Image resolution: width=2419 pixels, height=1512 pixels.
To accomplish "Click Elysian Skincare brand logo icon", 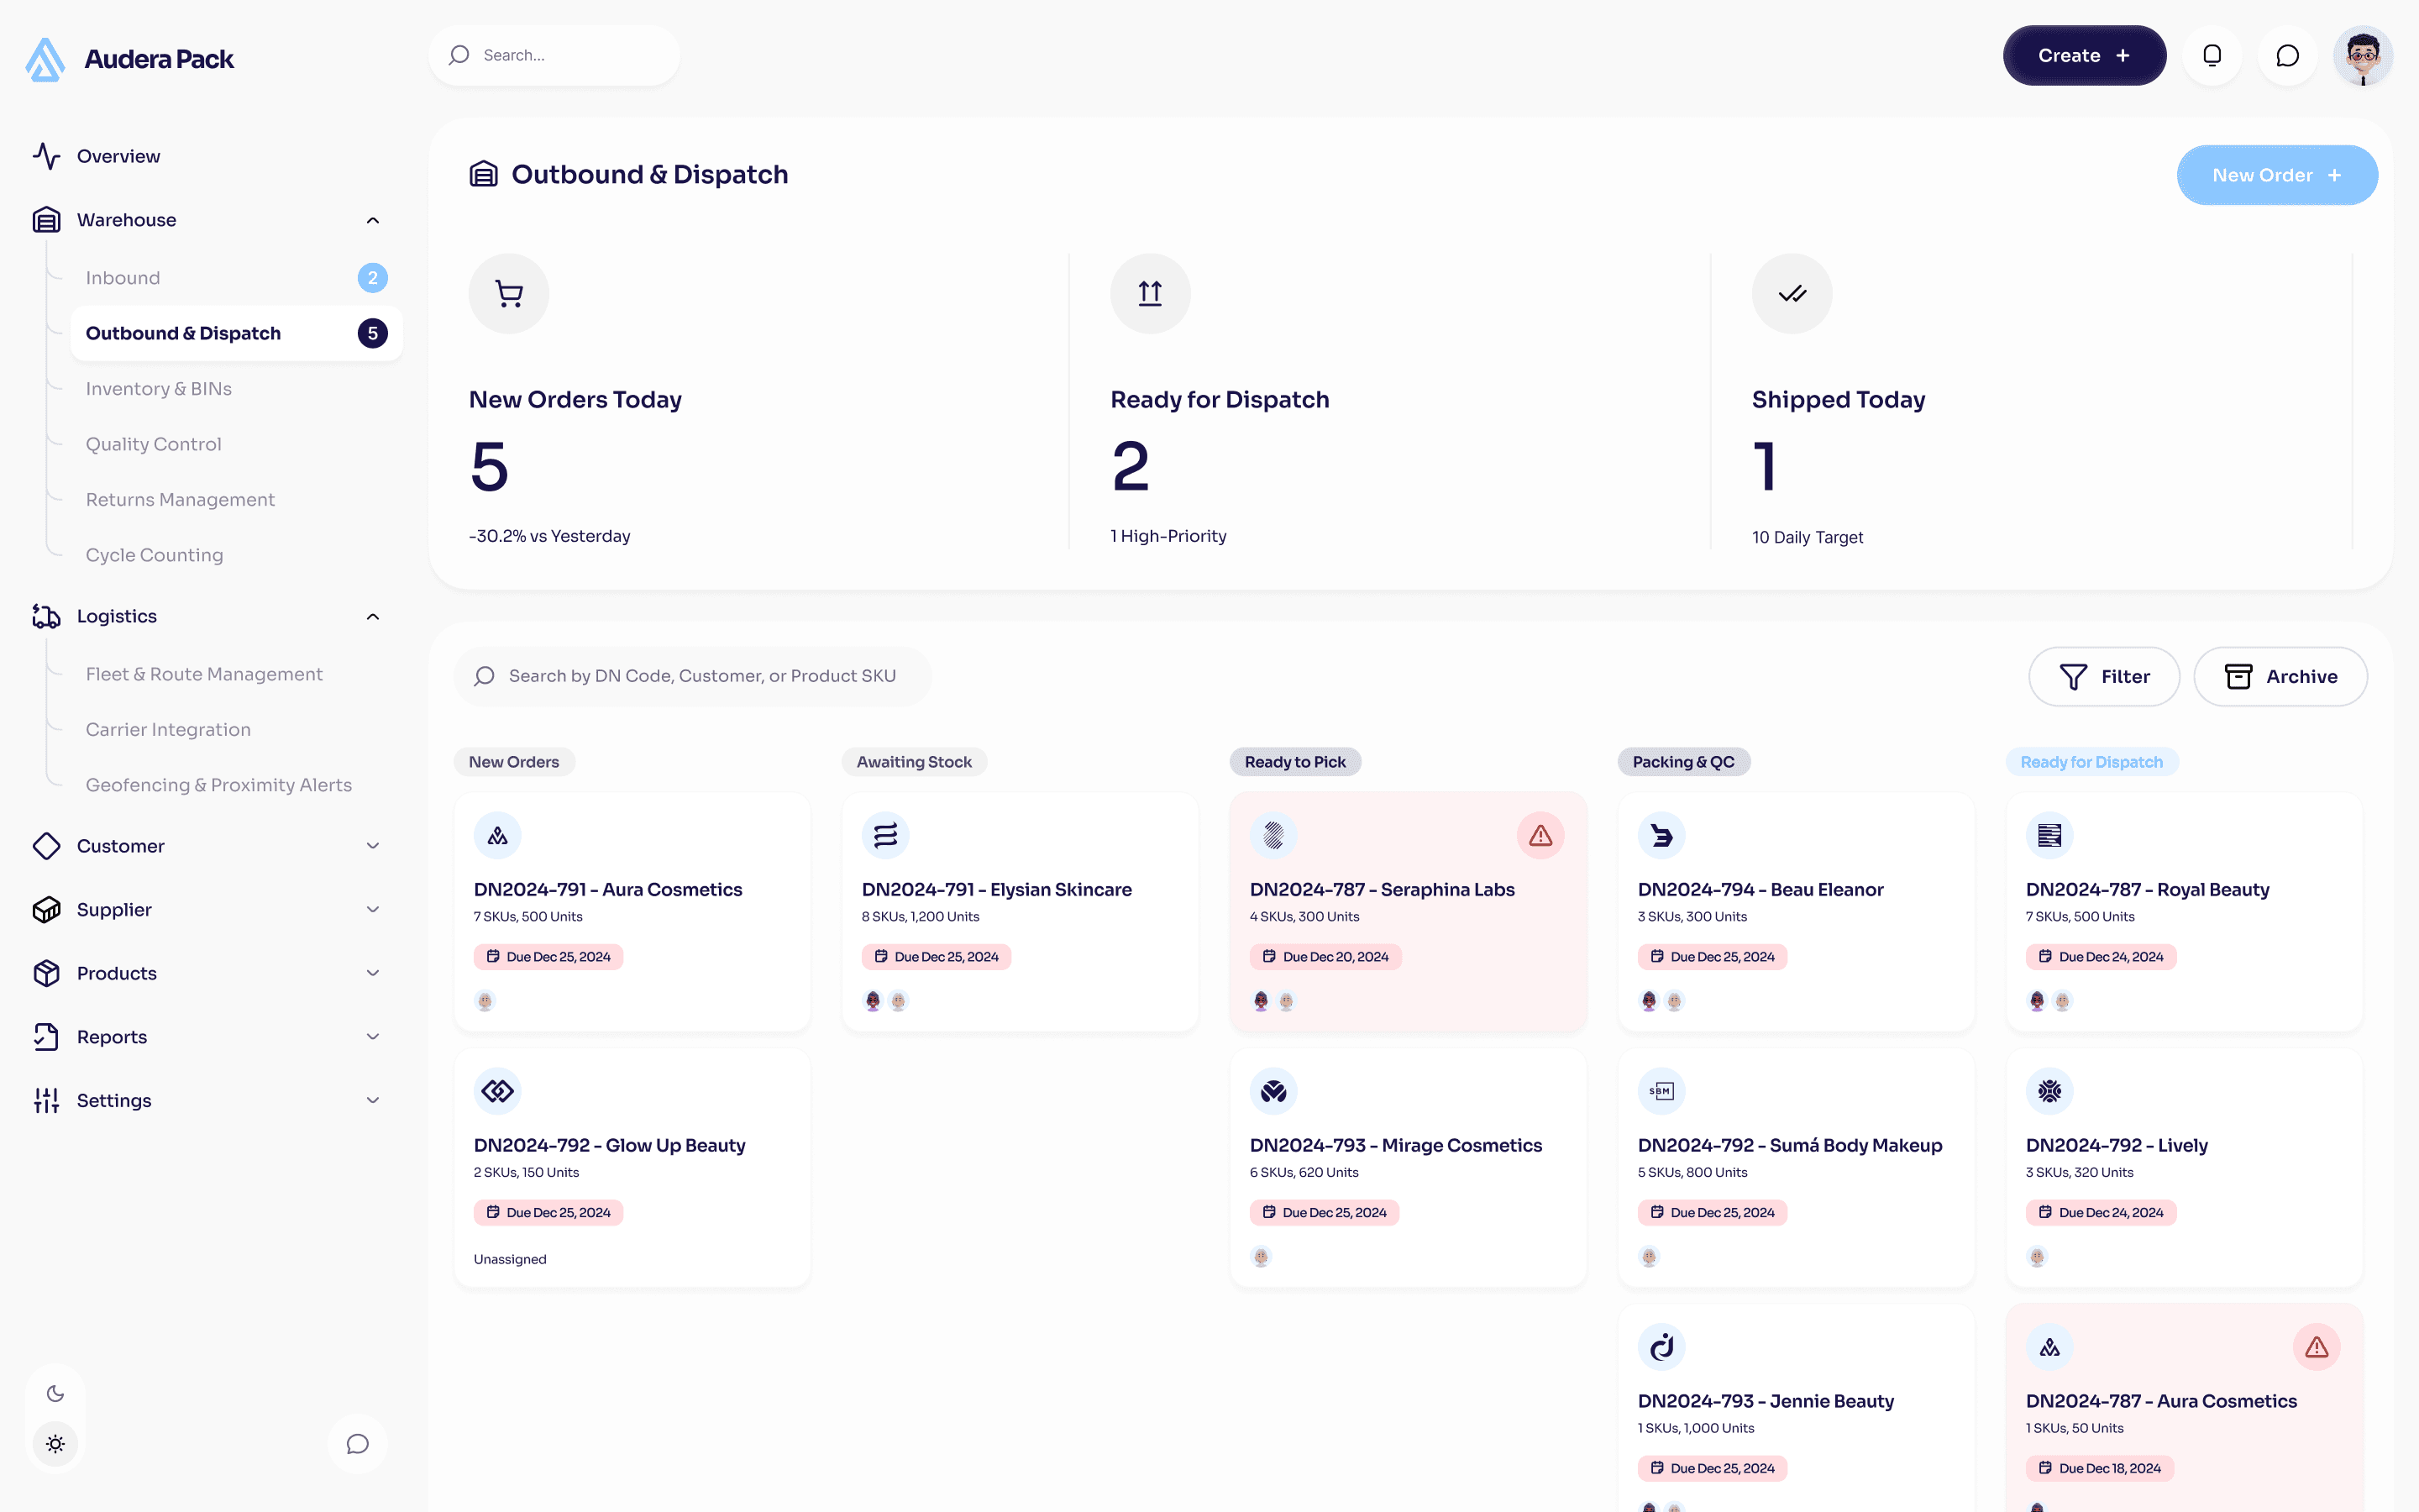I will pyautogui.click(x=885, y=835).
